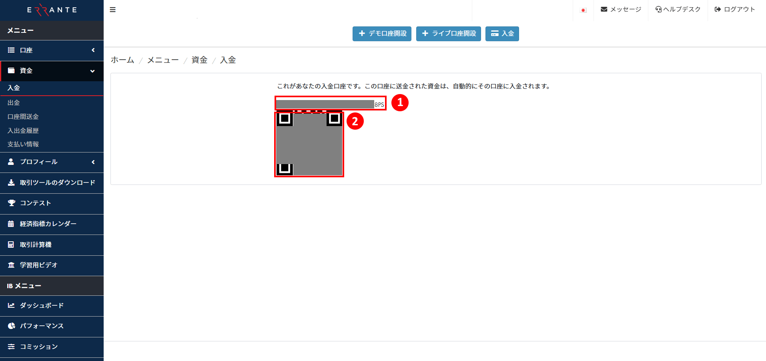Click the calendar icon for 経済指標カレンダー
The height and width of the screenshot is (361, 766).
point(11,224)
